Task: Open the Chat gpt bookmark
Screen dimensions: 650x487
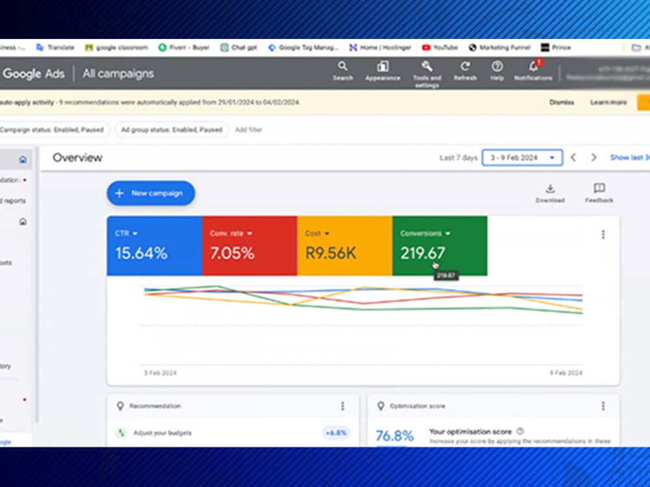Action: coord(239,47)
